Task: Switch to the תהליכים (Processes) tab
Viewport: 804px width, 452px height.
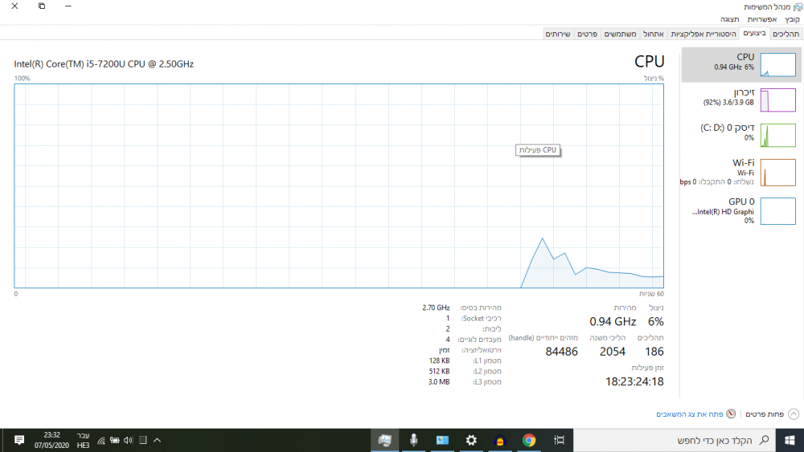Action: click(x=786, y=34)
